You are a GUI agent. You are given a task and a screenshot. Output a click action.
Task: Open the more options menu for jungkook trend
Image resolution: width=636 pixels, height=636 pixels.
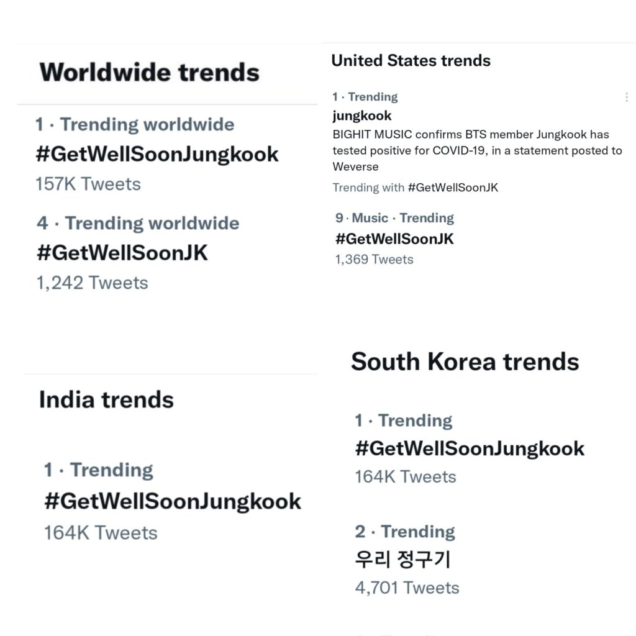(626, 97)
